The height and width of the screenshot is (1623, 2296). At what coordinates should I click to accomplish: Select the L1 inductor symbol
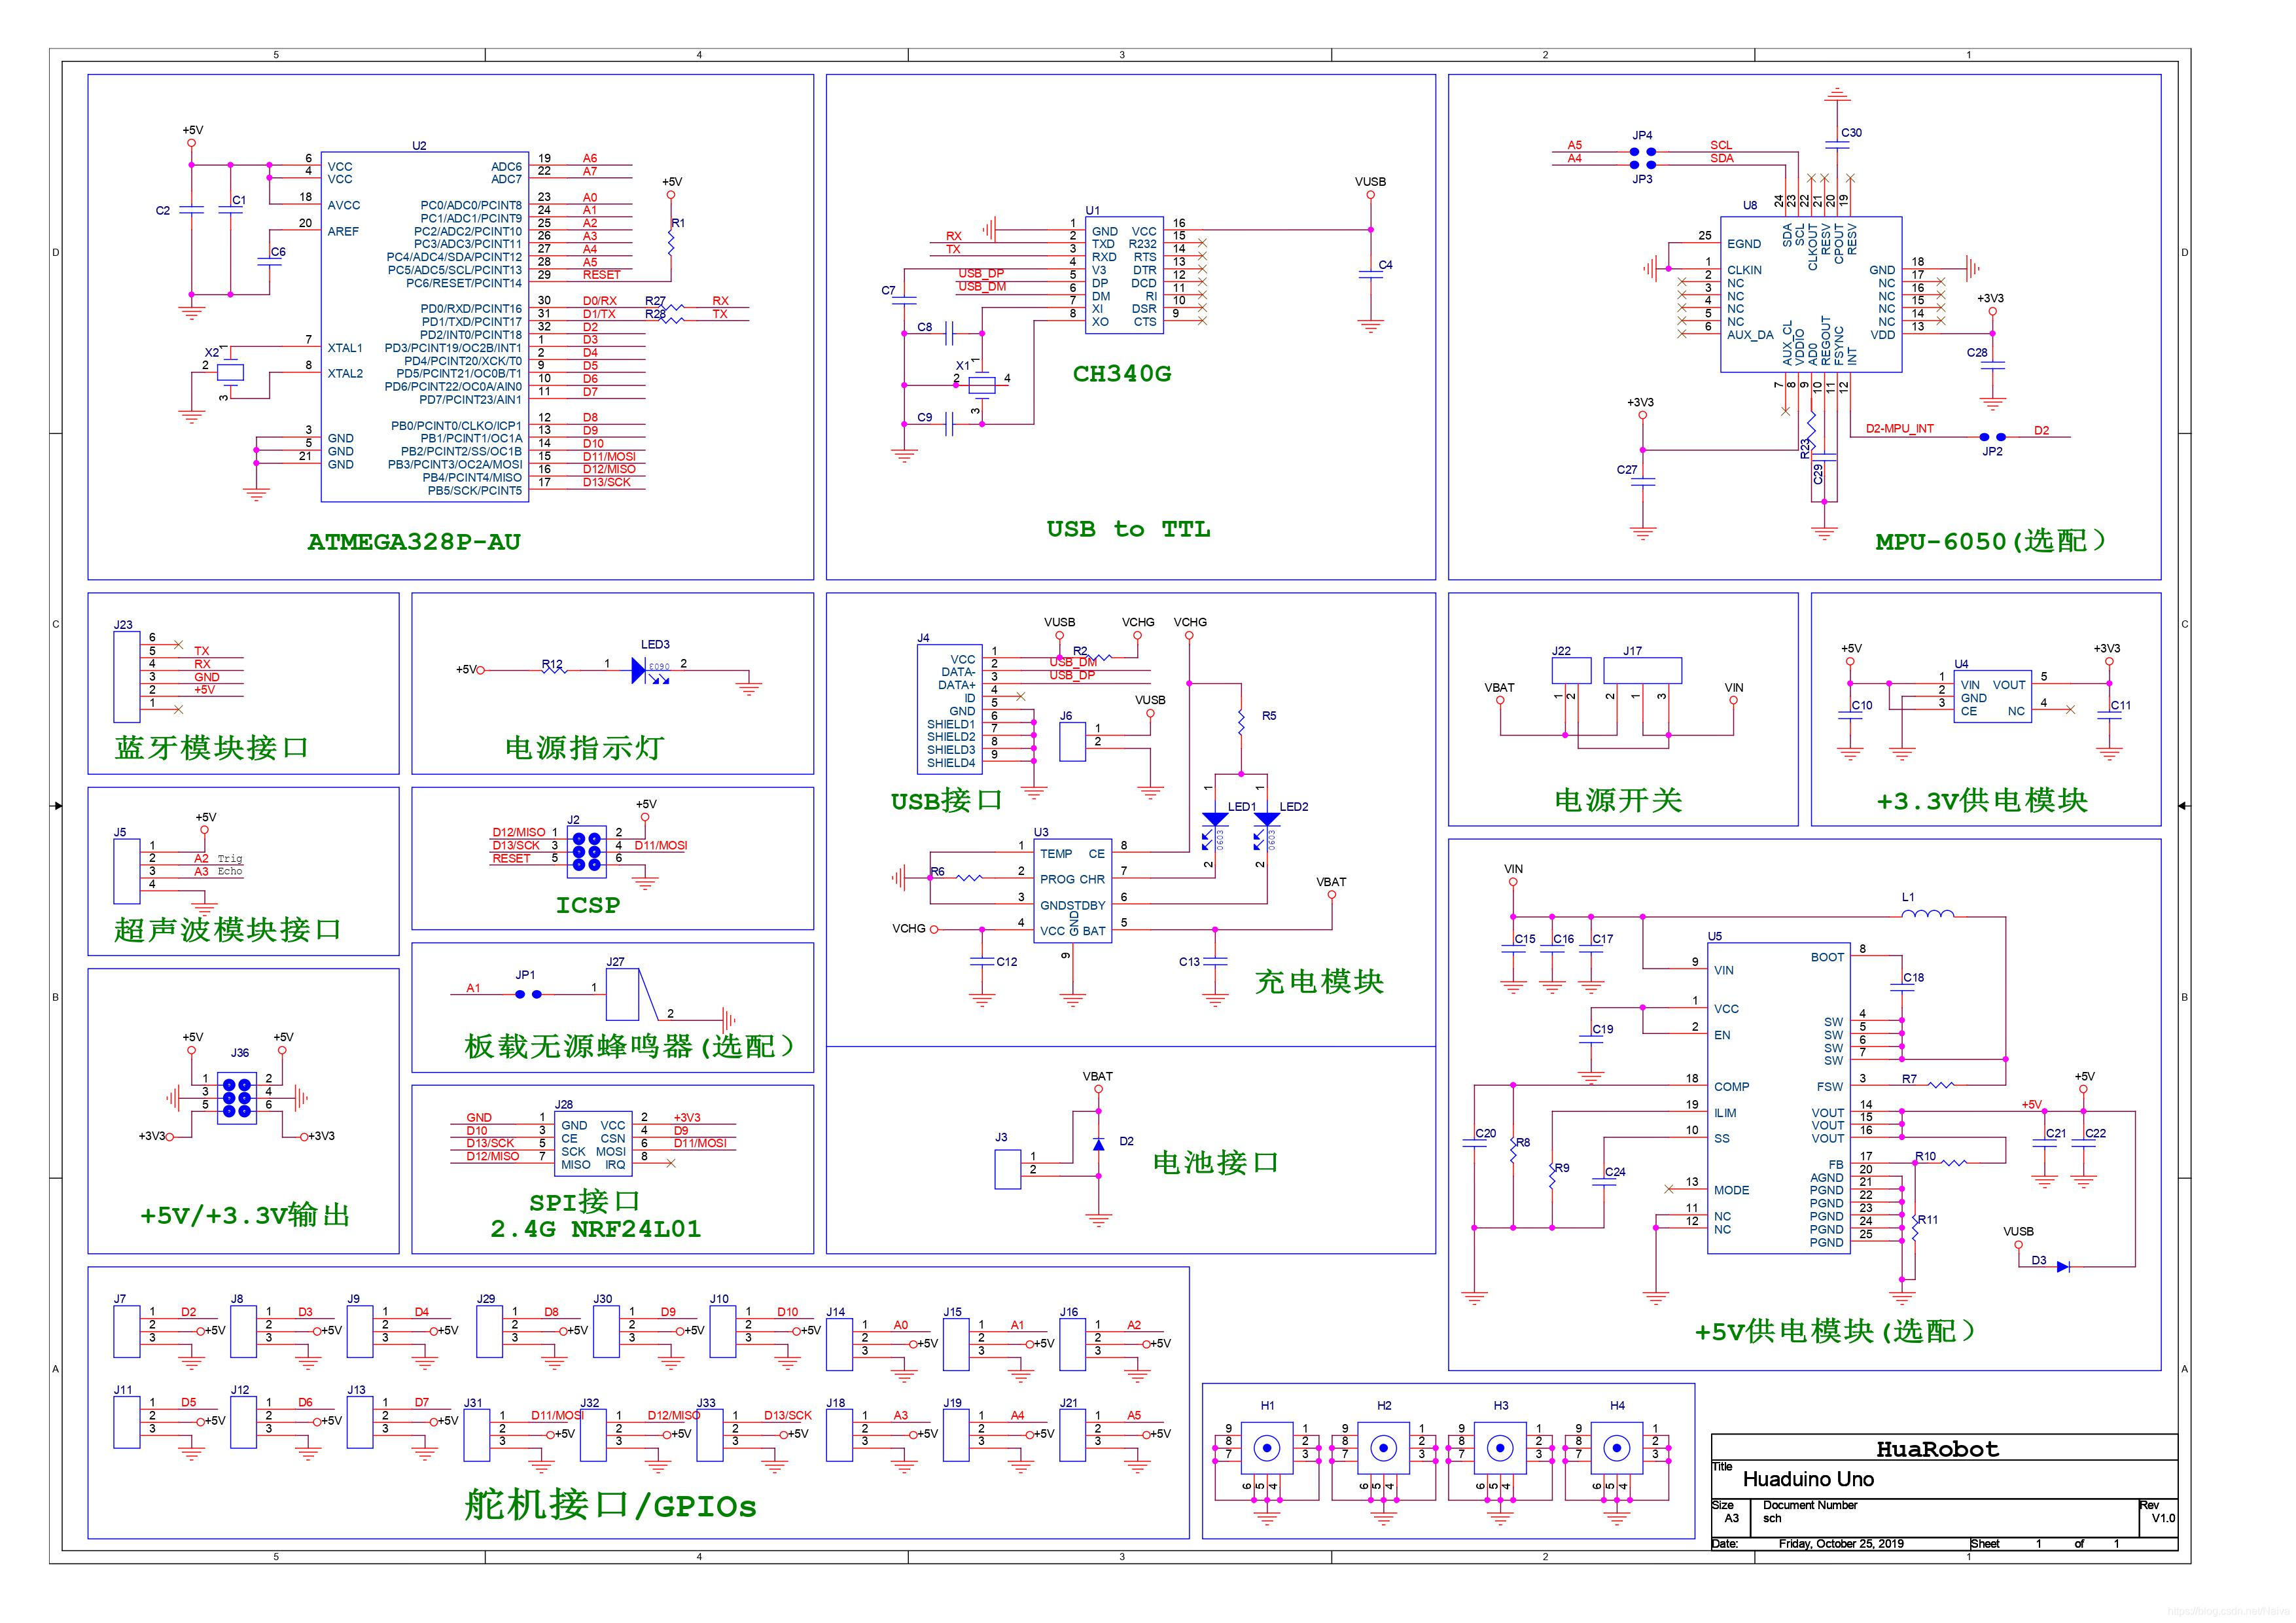tap(1927, 914)
